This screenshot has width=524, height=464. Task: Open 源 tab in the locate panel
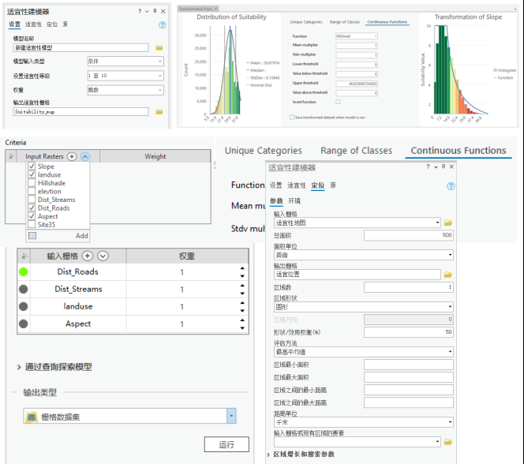coord(333,185)
